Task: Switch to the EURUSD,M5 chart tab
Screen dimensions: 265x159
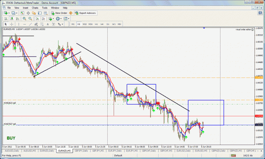Action: coord(201,151)
